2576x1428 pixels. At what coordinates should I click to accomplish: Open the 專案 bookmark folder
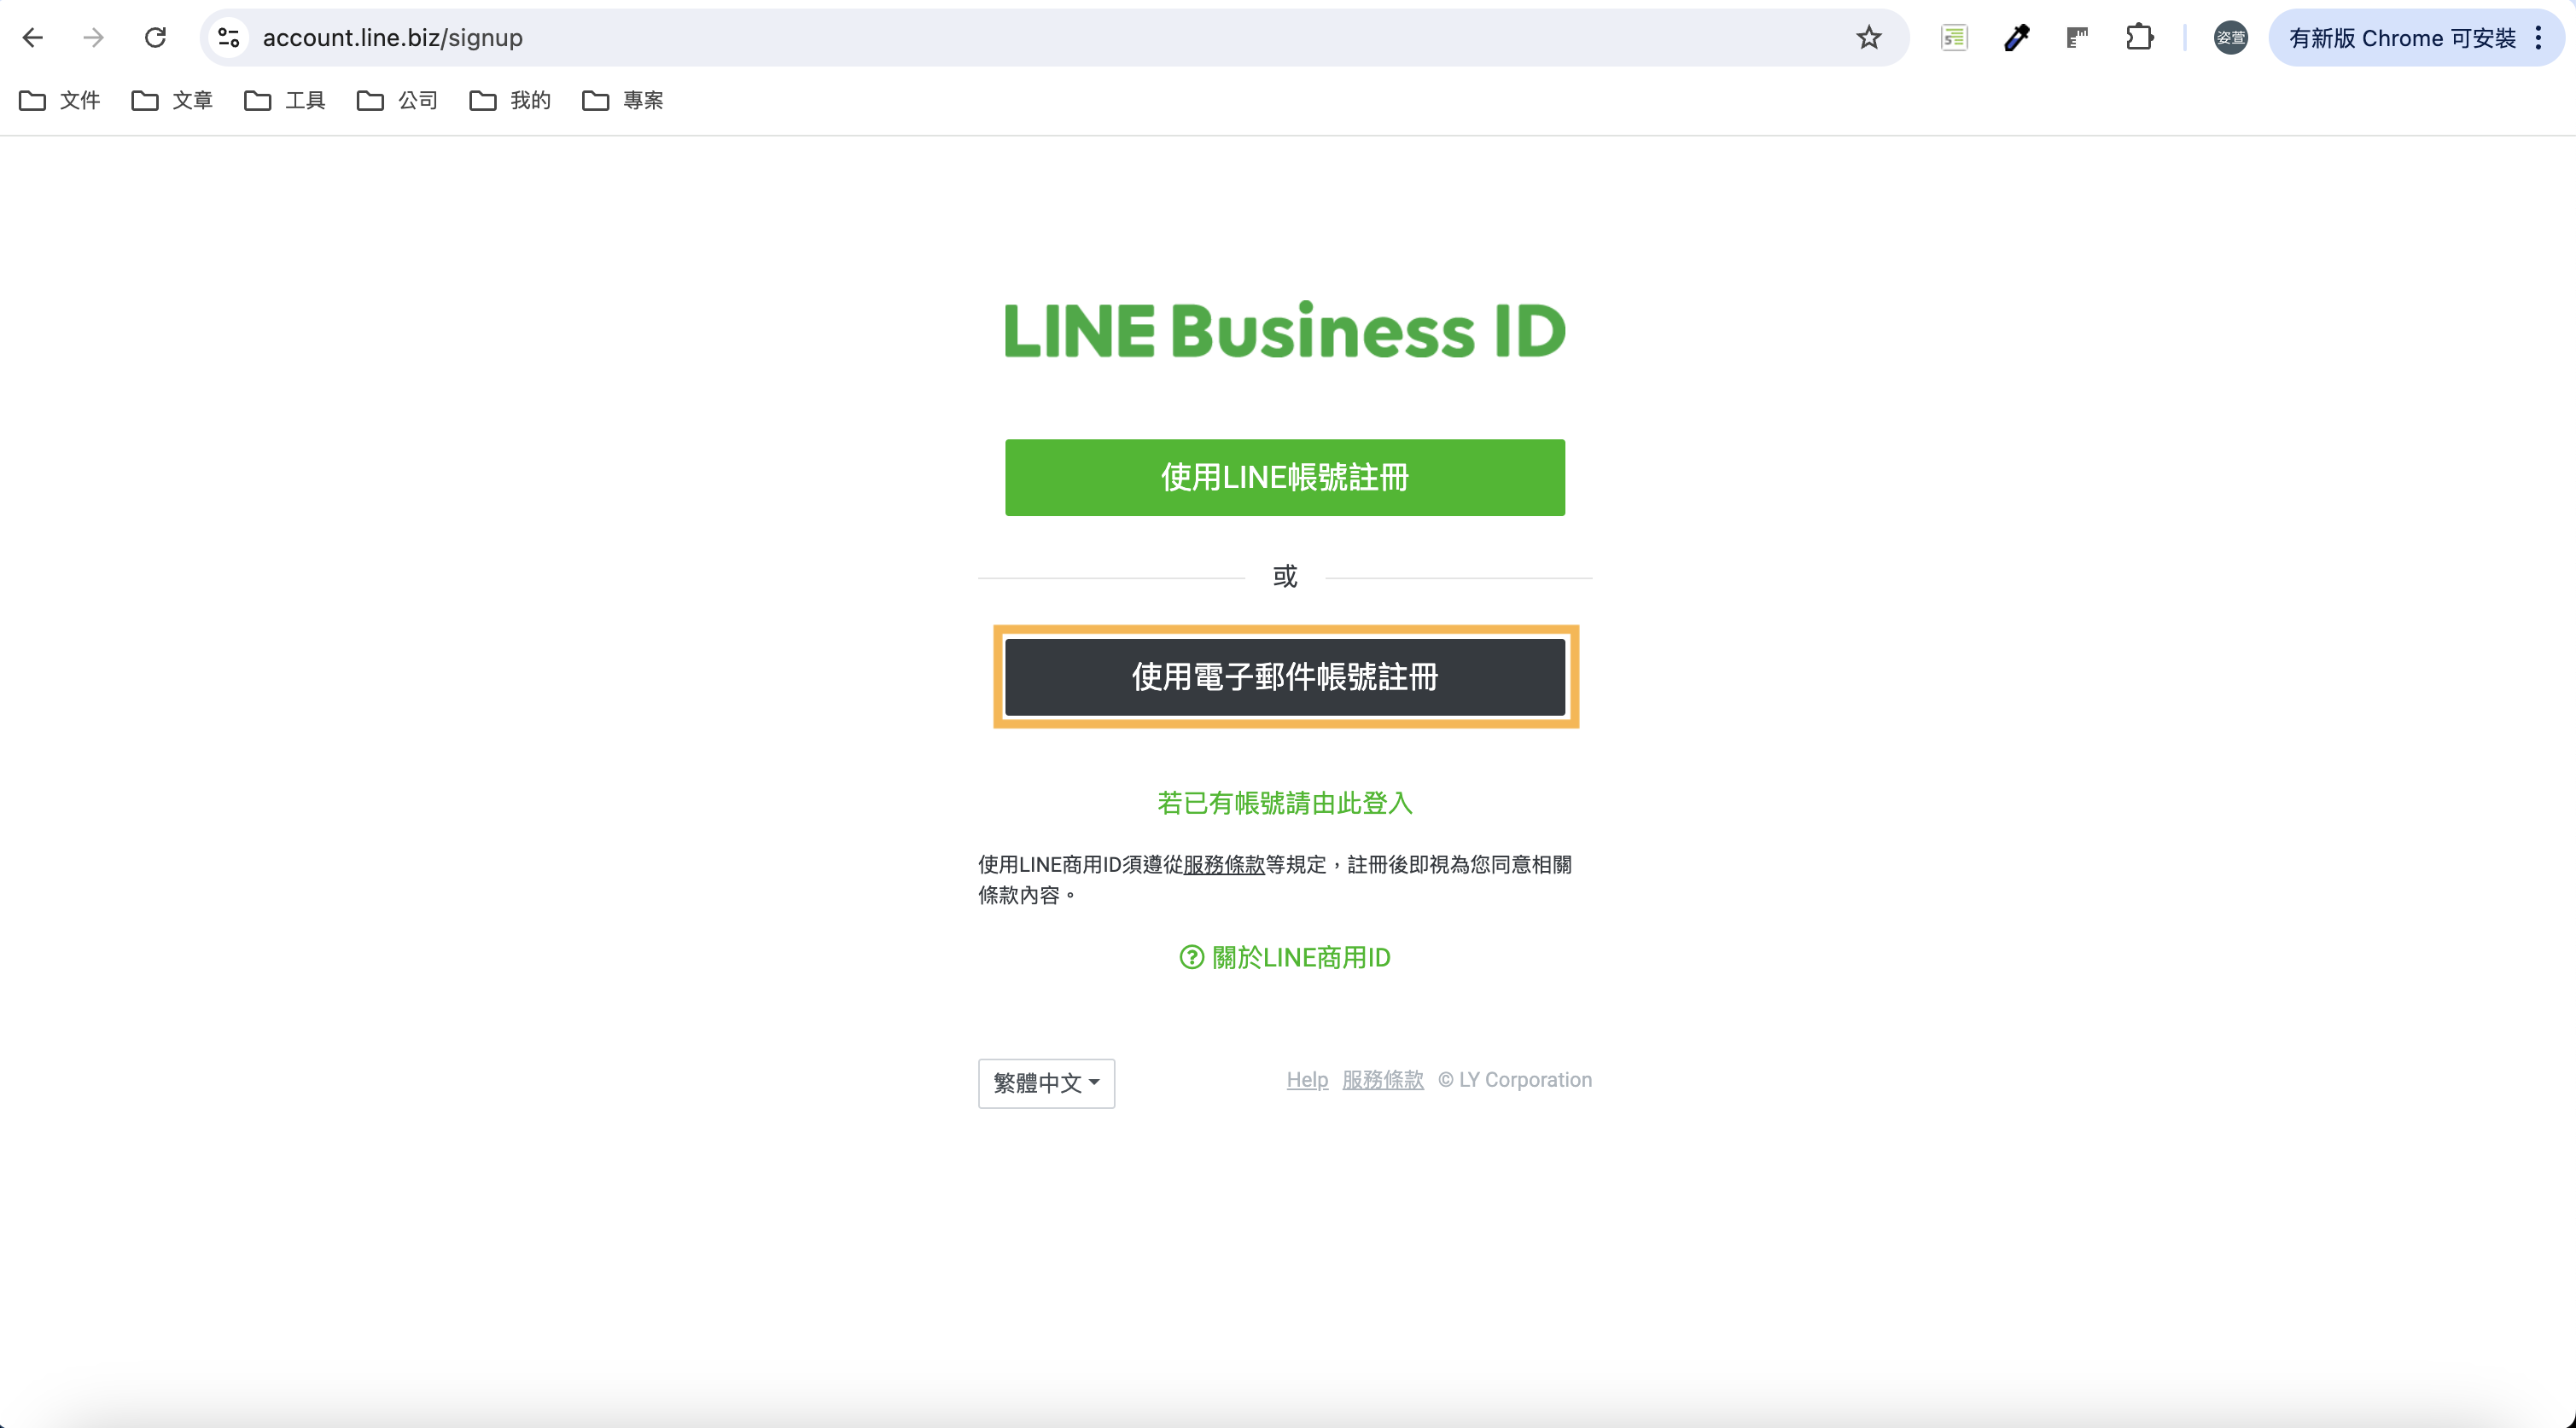623,100
